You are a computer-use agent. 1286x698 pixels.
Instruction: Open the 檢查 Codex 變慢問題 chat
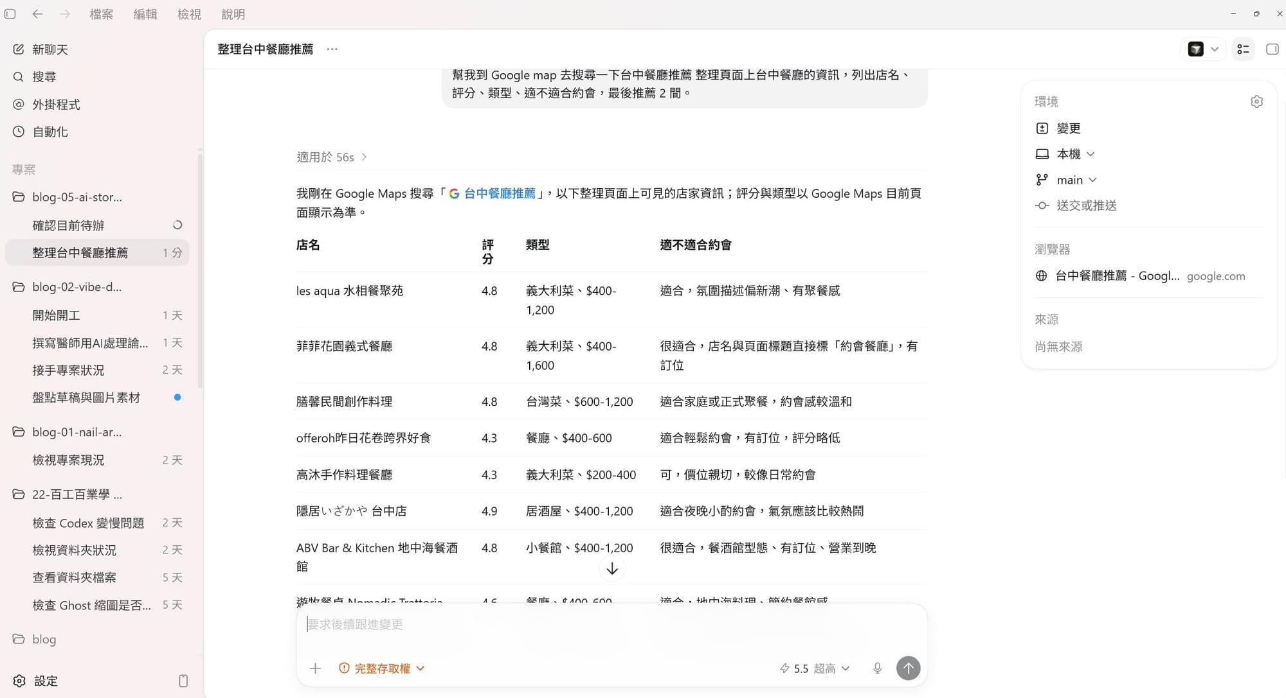[x=96, y=523]
